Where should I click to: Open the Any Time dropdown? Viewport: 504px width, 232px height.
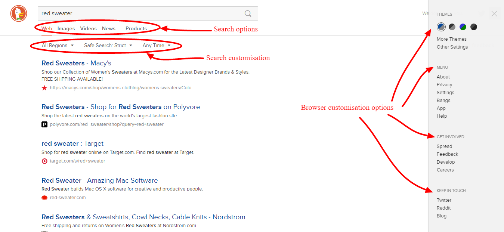[x=157, y=45]
